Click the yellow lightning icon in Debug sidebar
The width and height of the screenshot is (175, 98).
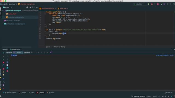[x=4, y=75]
